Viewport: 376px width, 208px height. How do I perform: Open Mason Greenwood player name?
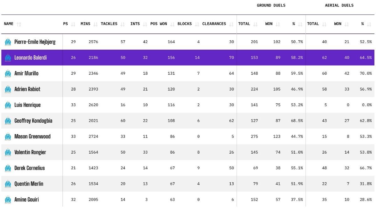pyautogui.click(x=32, y=136)
